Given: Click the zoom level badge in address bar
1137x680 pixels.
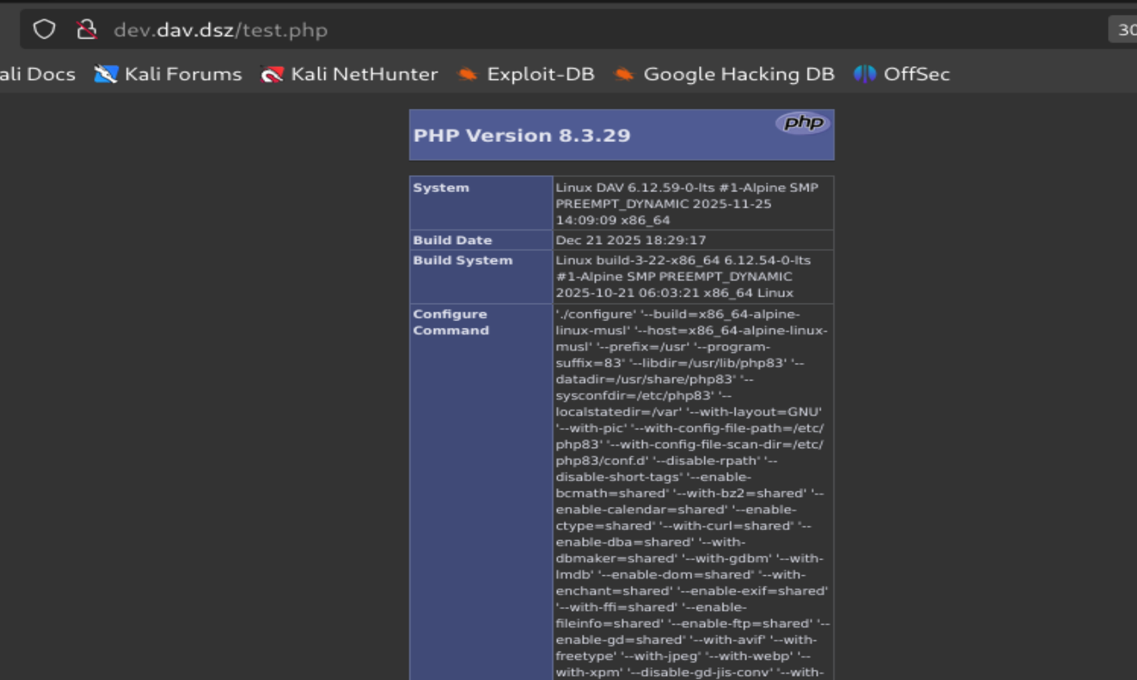Looking at the screenshot, I should point(1125,30).
